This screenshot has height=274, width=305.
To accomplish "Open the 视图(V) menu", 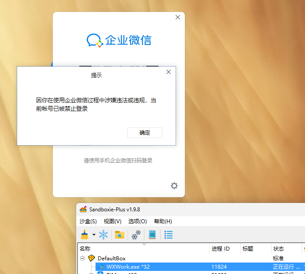I will 112,221.
